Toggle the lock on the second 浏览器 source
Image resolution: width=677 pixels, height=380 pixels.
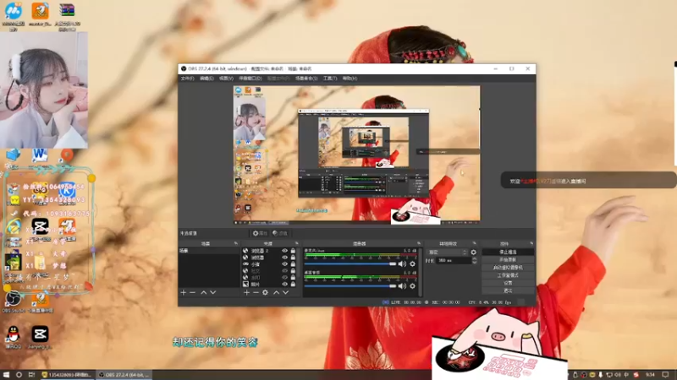tap(293, 258)
